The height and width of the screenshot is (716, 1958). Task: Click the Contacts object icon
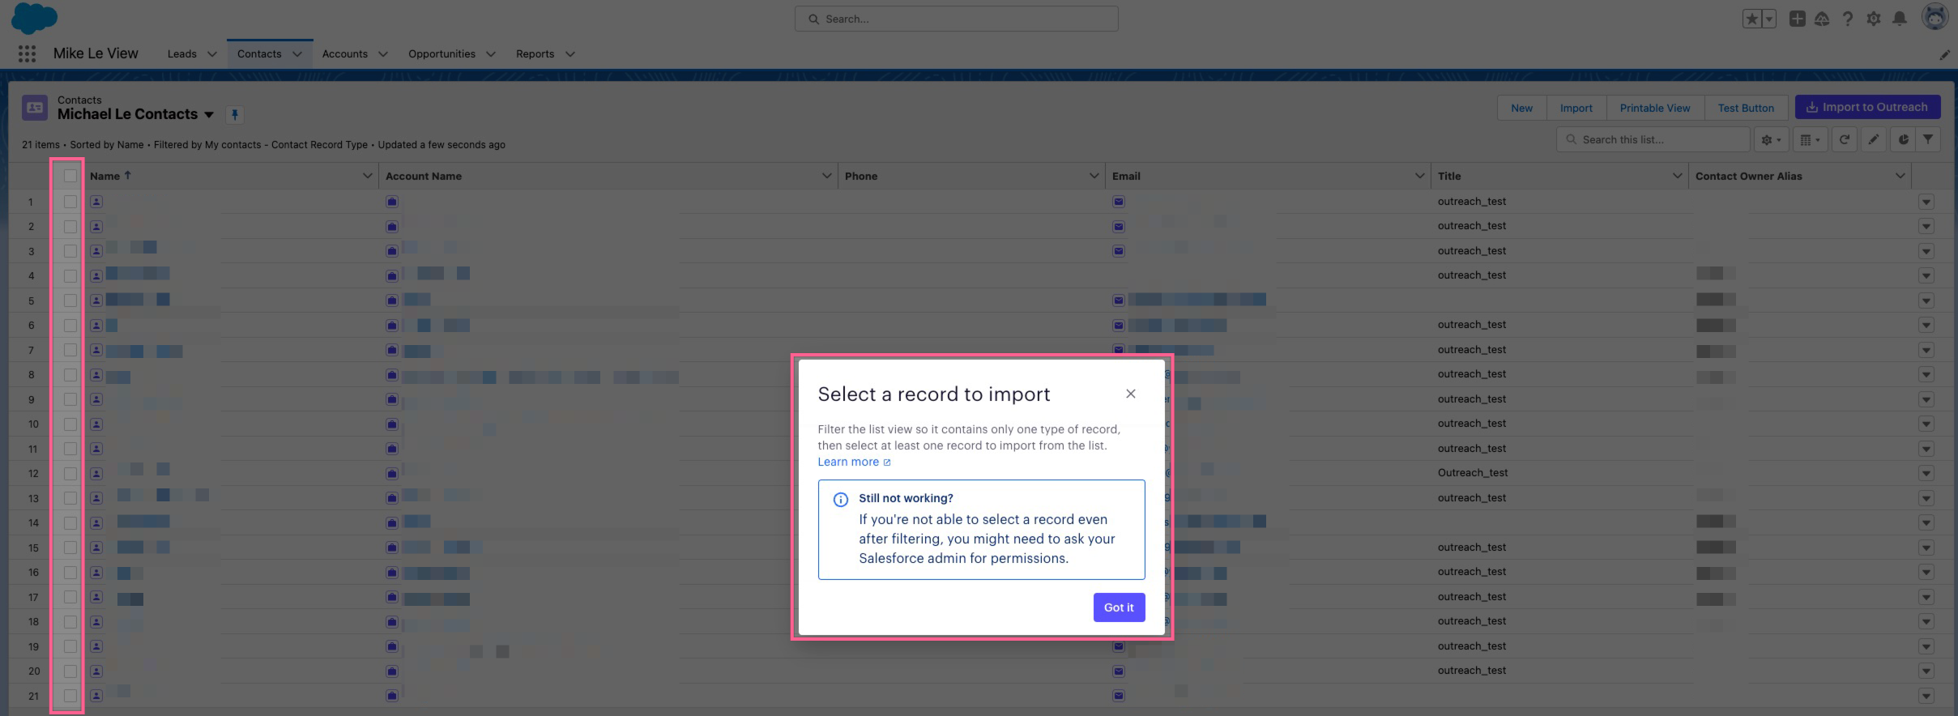(35, 108)
